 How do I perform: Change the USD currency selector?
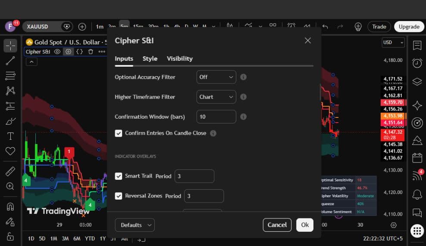click(393, 43)
